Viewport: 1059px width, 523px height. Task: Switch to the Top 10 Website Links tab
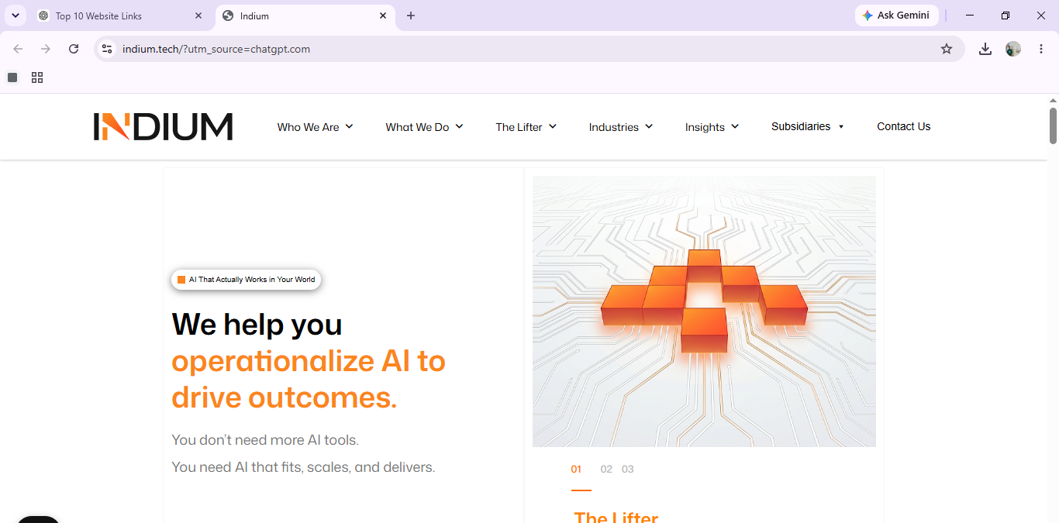(x=119, y=15)
